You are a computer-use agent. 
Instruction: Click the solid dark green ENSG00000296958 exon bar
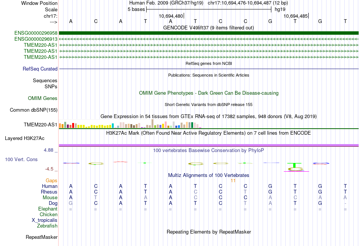[209, 33]
